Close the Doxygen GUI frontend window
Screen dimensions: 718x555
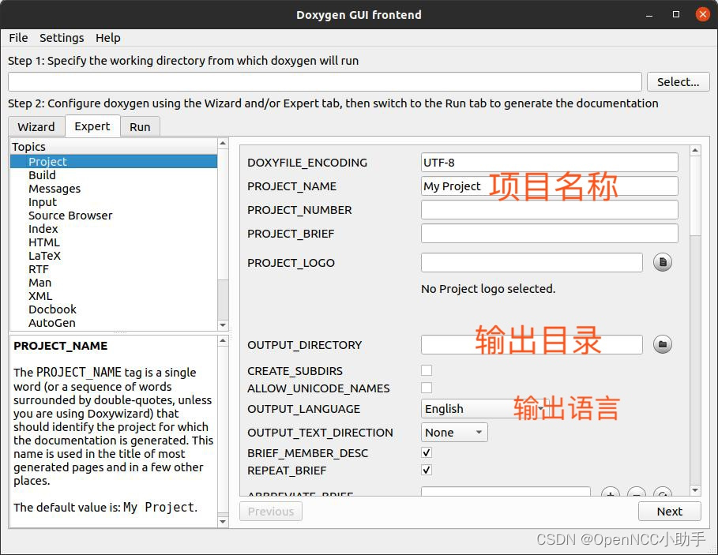(702, 15)
